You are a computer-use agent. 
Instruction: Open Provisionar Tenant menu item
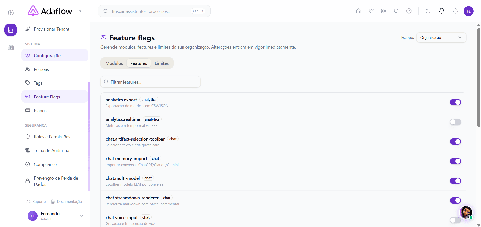tap(55, 29)
